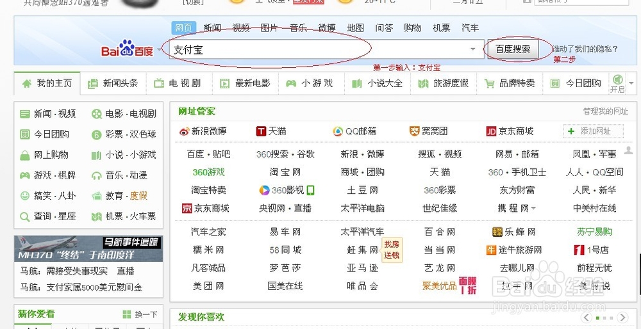Click the 今日团购 sidebar icon
The height and width of the screenshot is (329, 641).
click(x=25, y=134)
